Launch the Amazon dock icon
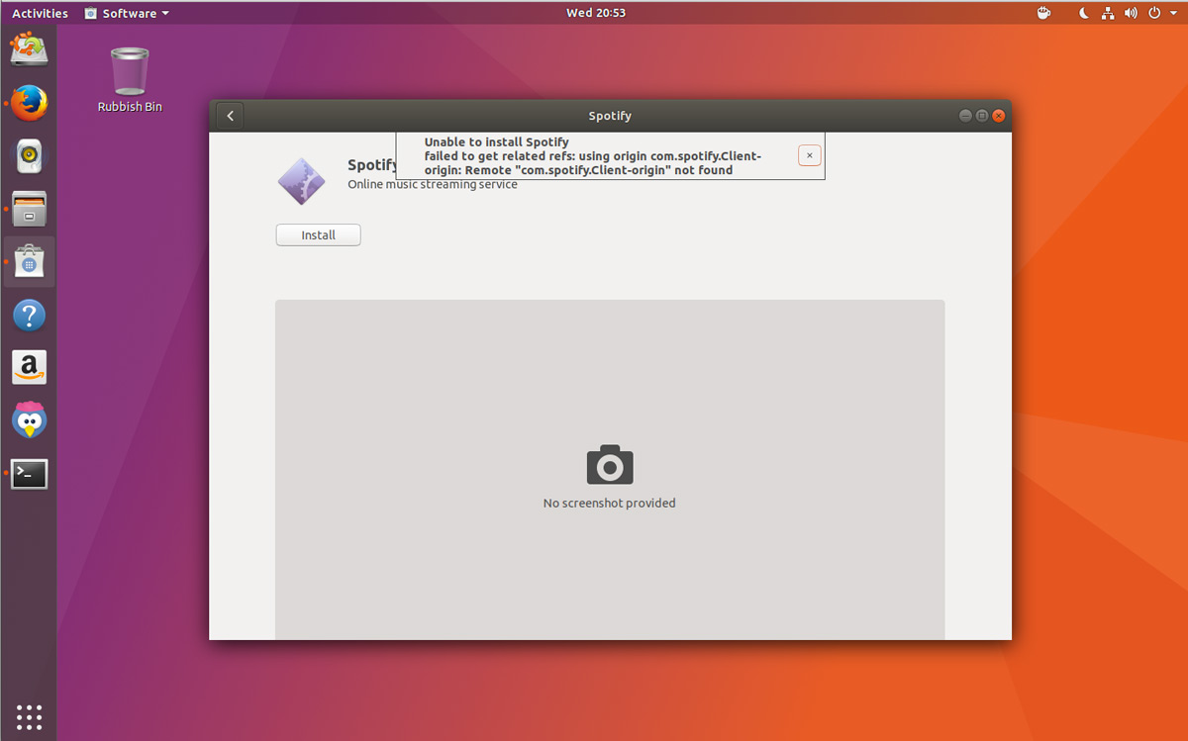Viewport: 1188px width, 741px height. tap(29, 368)
